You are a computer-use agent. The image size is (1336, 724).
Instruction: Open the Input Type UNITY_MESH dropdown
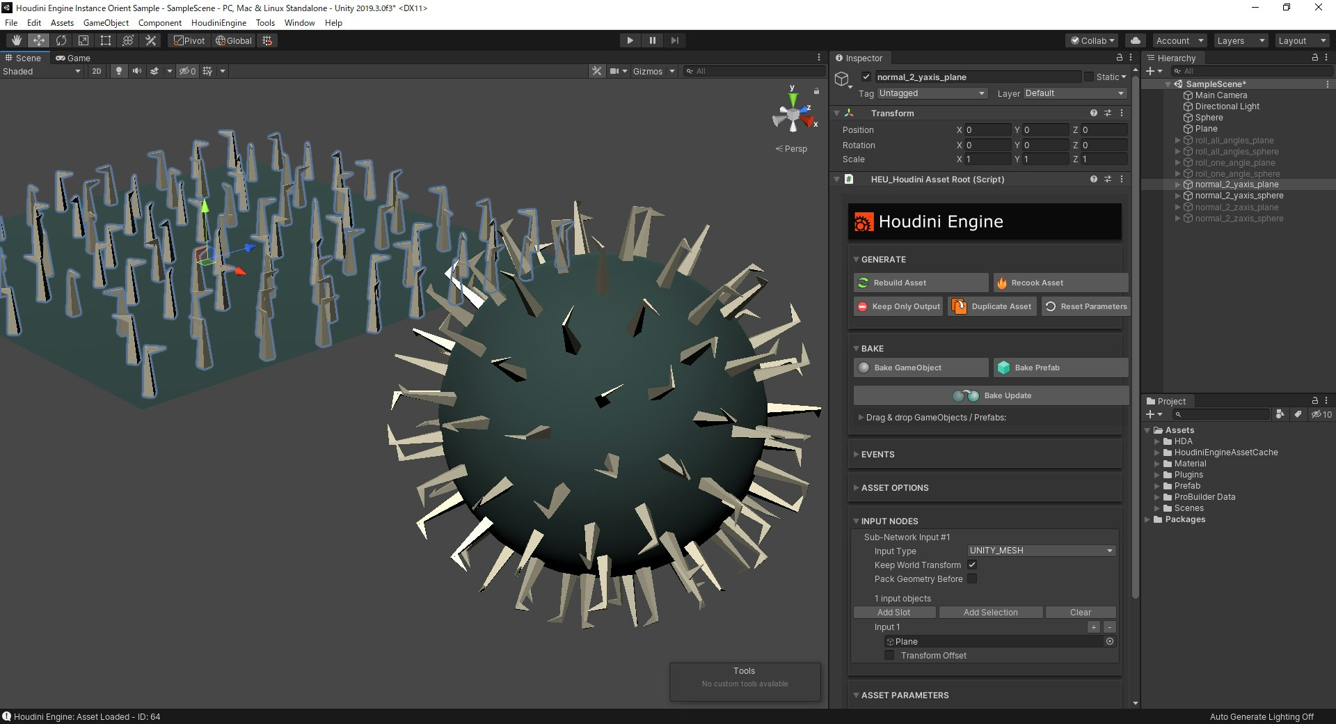coord(1041,551)
